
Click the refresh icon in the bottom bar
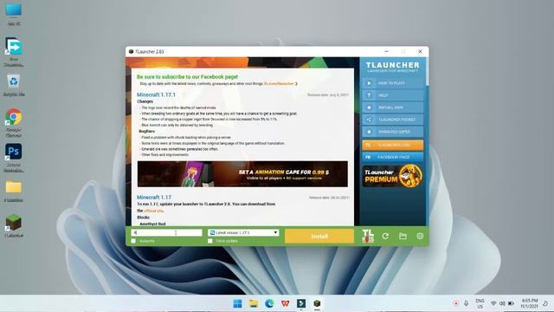coord(385,236)
